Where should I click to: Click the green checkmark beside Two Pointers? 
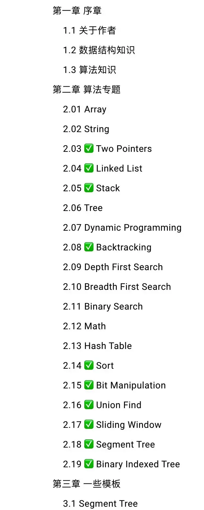point(89,149)
